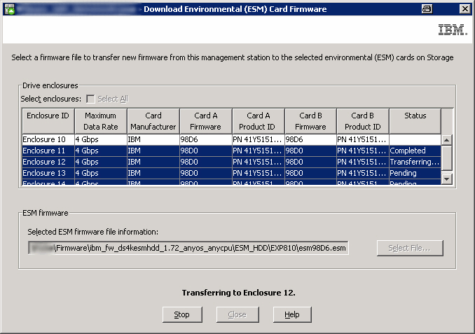Click the ESM firmware file path field
This screenshot has width=475, height=334.
[188, 248]
